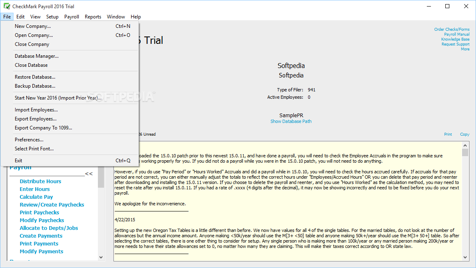Click the CheckMark Payroll app icon in title bar
Image resolution: width=476 pixels, height=268 pixels.
tap(7, 7)
